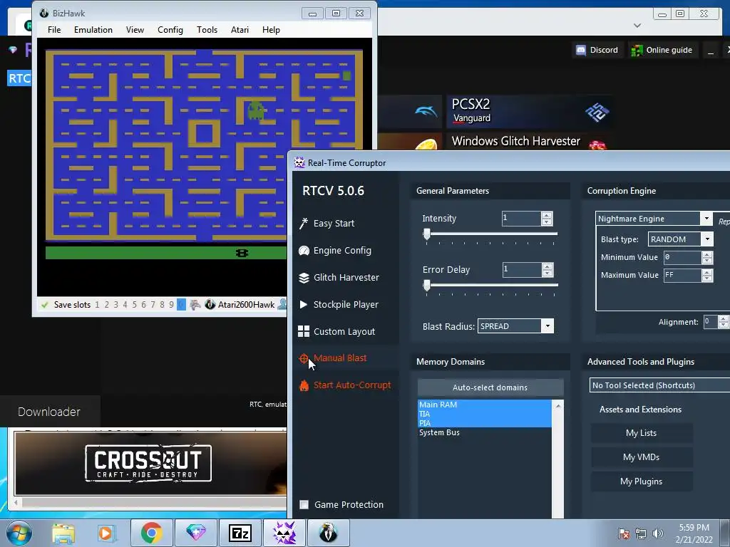Click the Dolphin emulator icon
Image resolution: width=730 pixels, height=547 pixels.
point(426,110)
